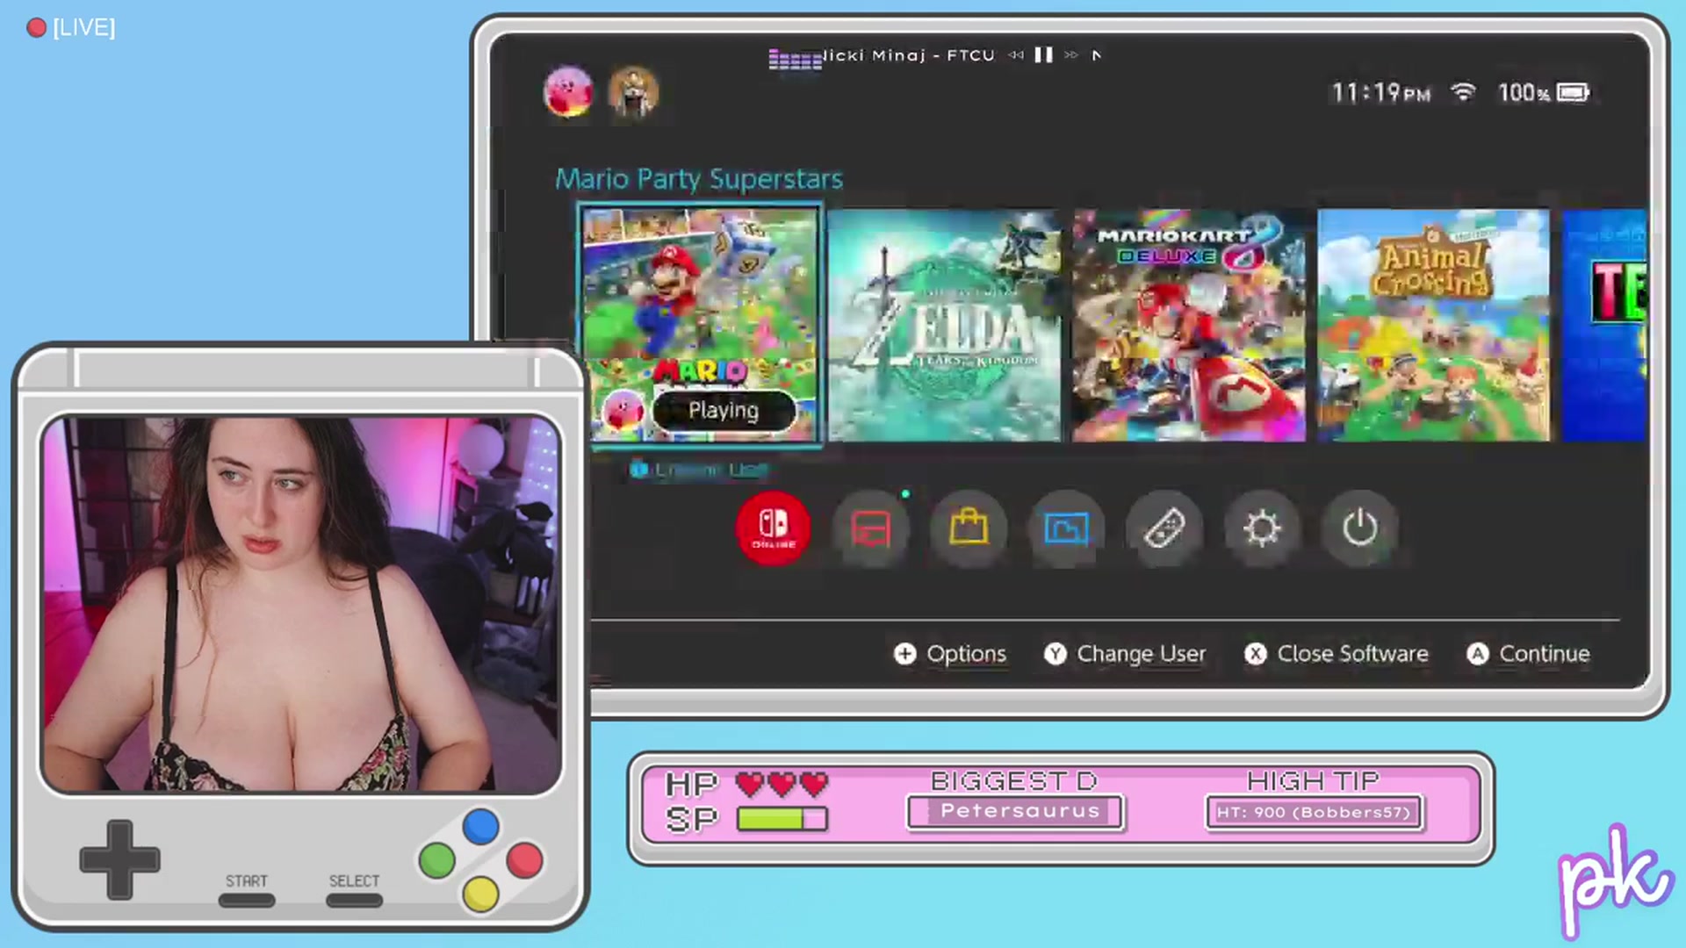Open the Album icon
This screenshot has width=1686, height=948.
pos(1066,528)
